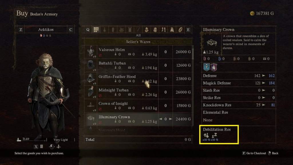Open character stats list icon
Screen dimensions: 293x165
[41, 146]
